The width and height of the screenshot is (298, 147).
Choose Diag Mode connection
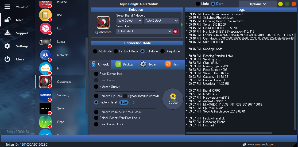(x=162, y=51)
